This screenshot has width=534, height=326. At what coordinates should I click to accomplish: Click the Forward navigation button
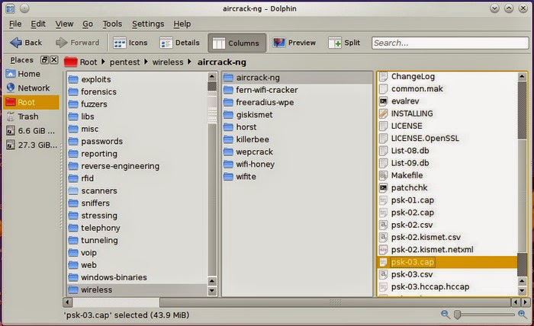pos(77,43)
